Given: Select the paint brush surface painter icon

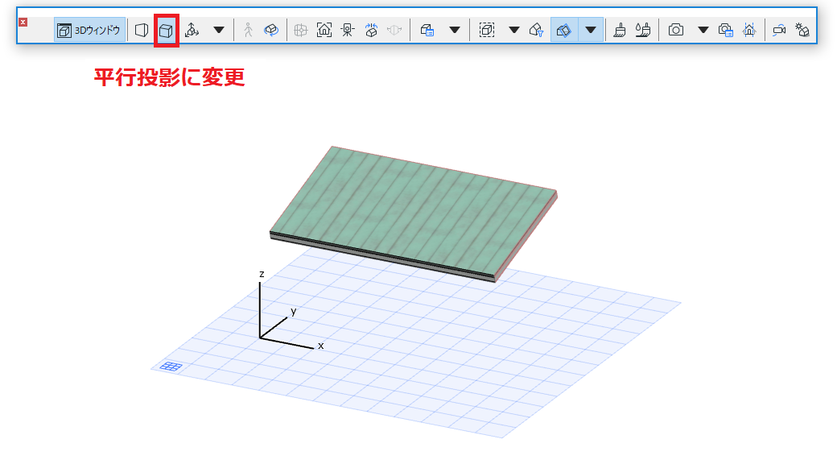Looking at the screenshot, I should click(x=620, y=30).
